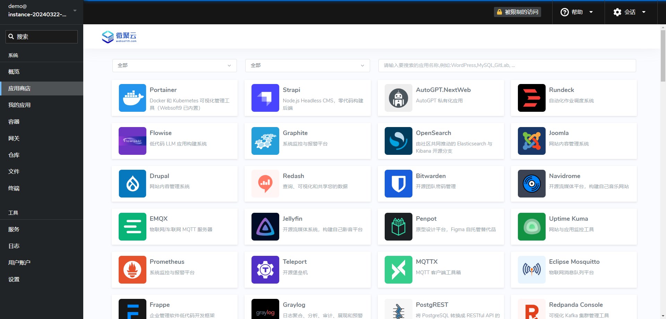The width and height of the screenshot is (666, 319).
Task: Click the Websoft9 微聚云 logo
Action: (x=119, y=37)
